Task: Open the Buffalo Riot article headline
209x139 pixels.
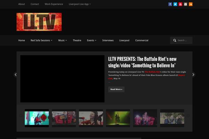Action: point(142,62)
